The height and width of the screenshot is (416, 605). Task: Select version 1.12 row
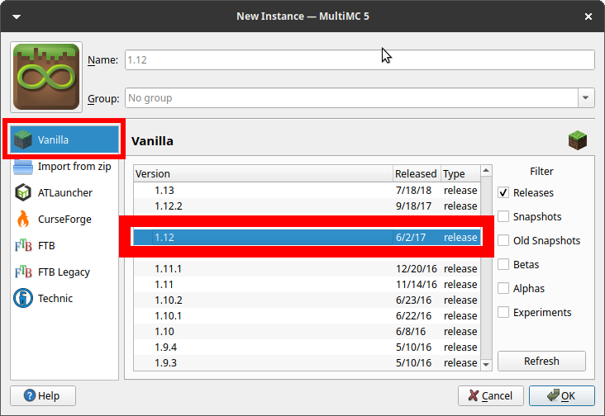[x=307, y=237]
